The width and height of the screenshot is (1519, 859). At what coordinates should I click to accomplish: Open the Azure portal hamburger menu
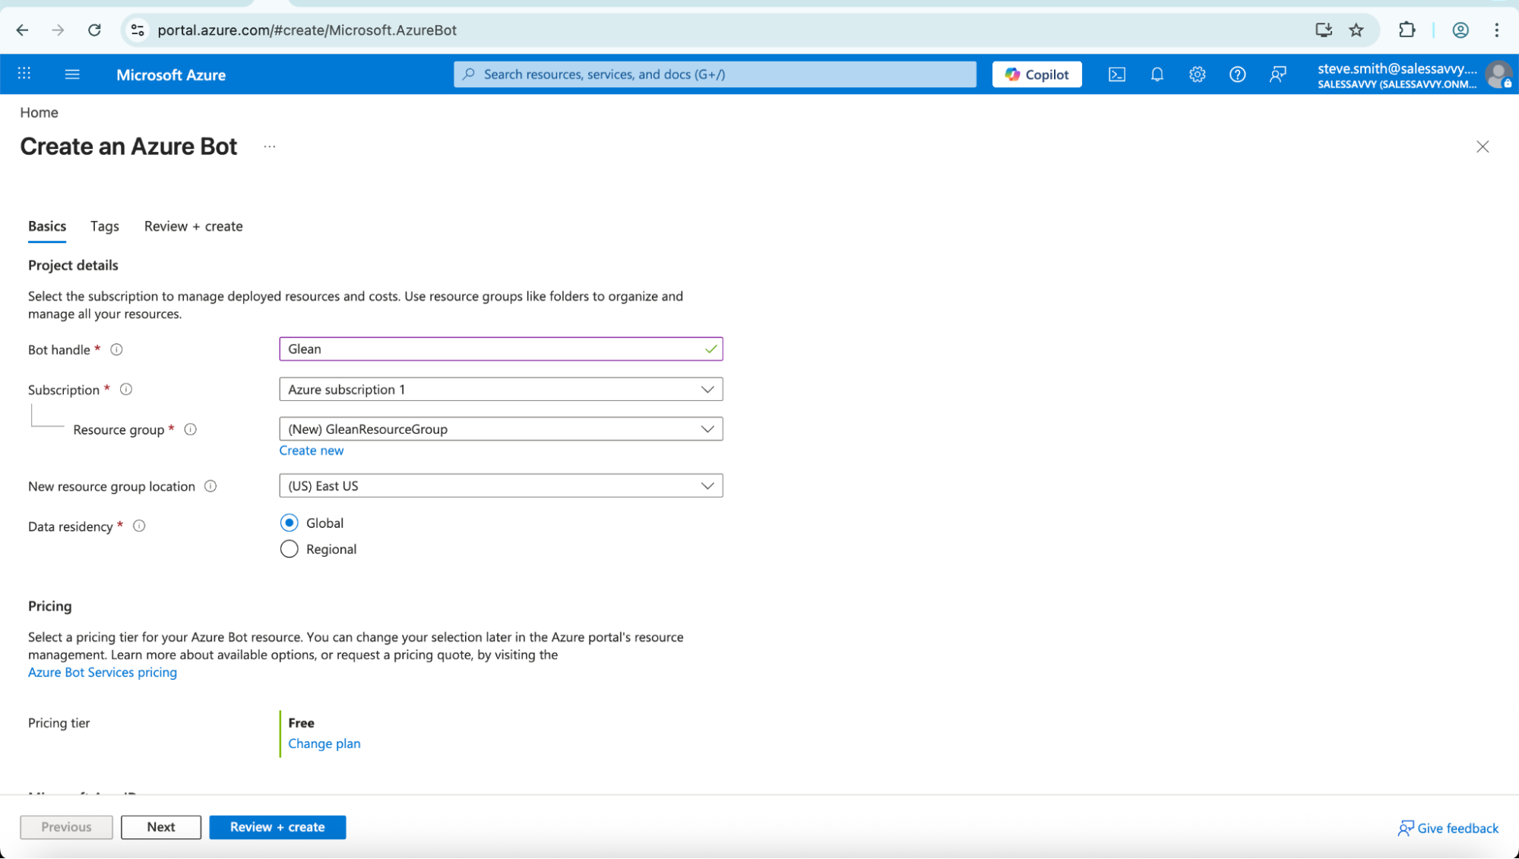click(72, 74)
